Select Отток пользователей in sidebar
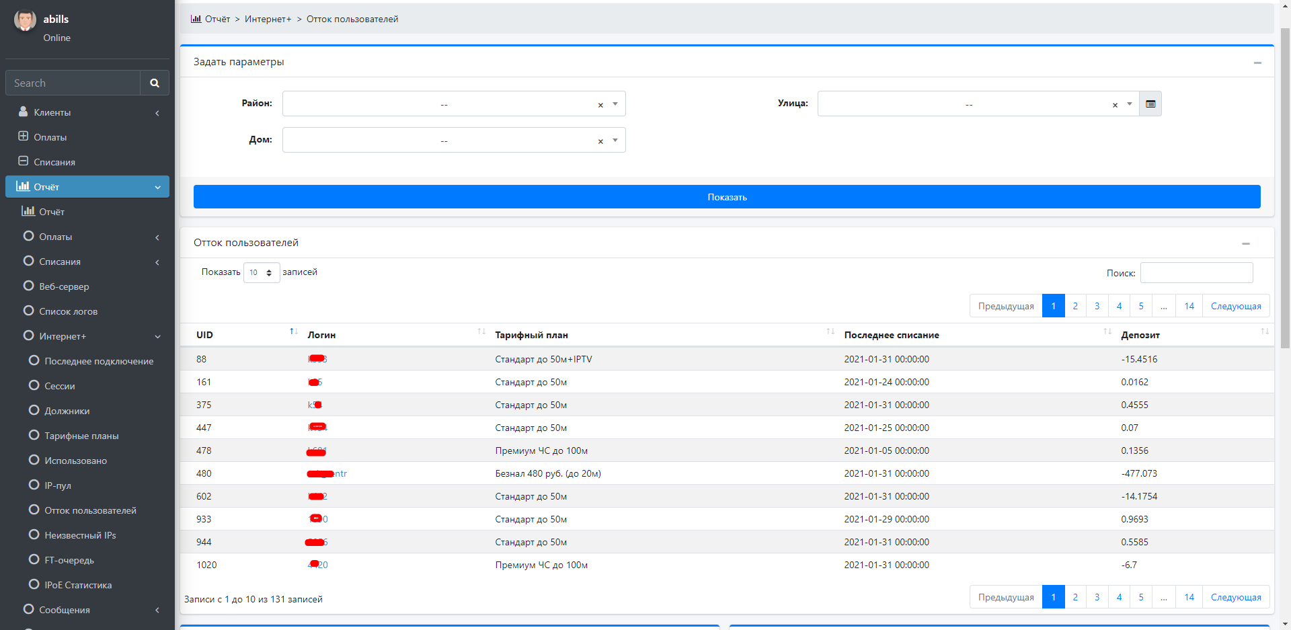 87,510
